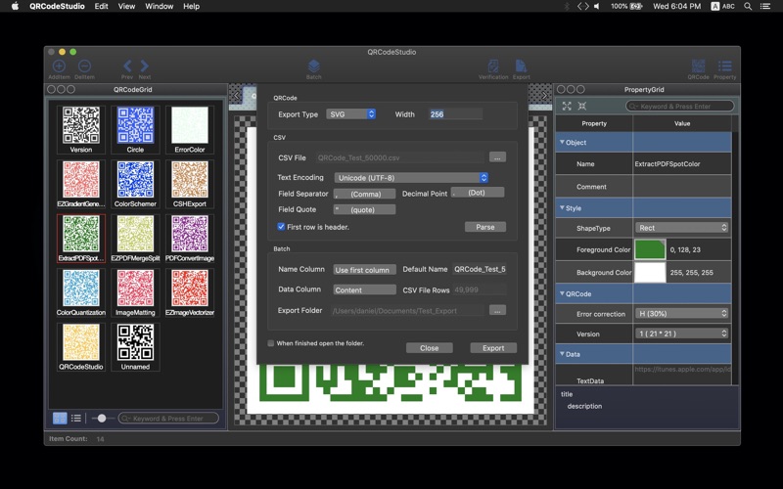Collapse the Object section in PropertyGrid
The width and height of the screenshot is (783, 489).
(x=562, y=142)
